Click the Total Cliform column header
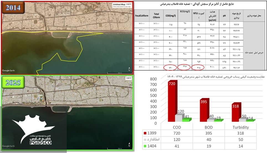This screenshot has width=267, height=153. pos(156,16)
